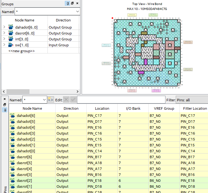Sort by I/O Bank column header

[132, 108]
